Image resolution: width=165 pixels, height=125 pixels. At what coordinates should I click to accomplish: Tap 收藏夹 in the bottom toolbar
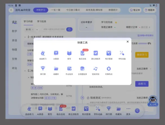118,111
